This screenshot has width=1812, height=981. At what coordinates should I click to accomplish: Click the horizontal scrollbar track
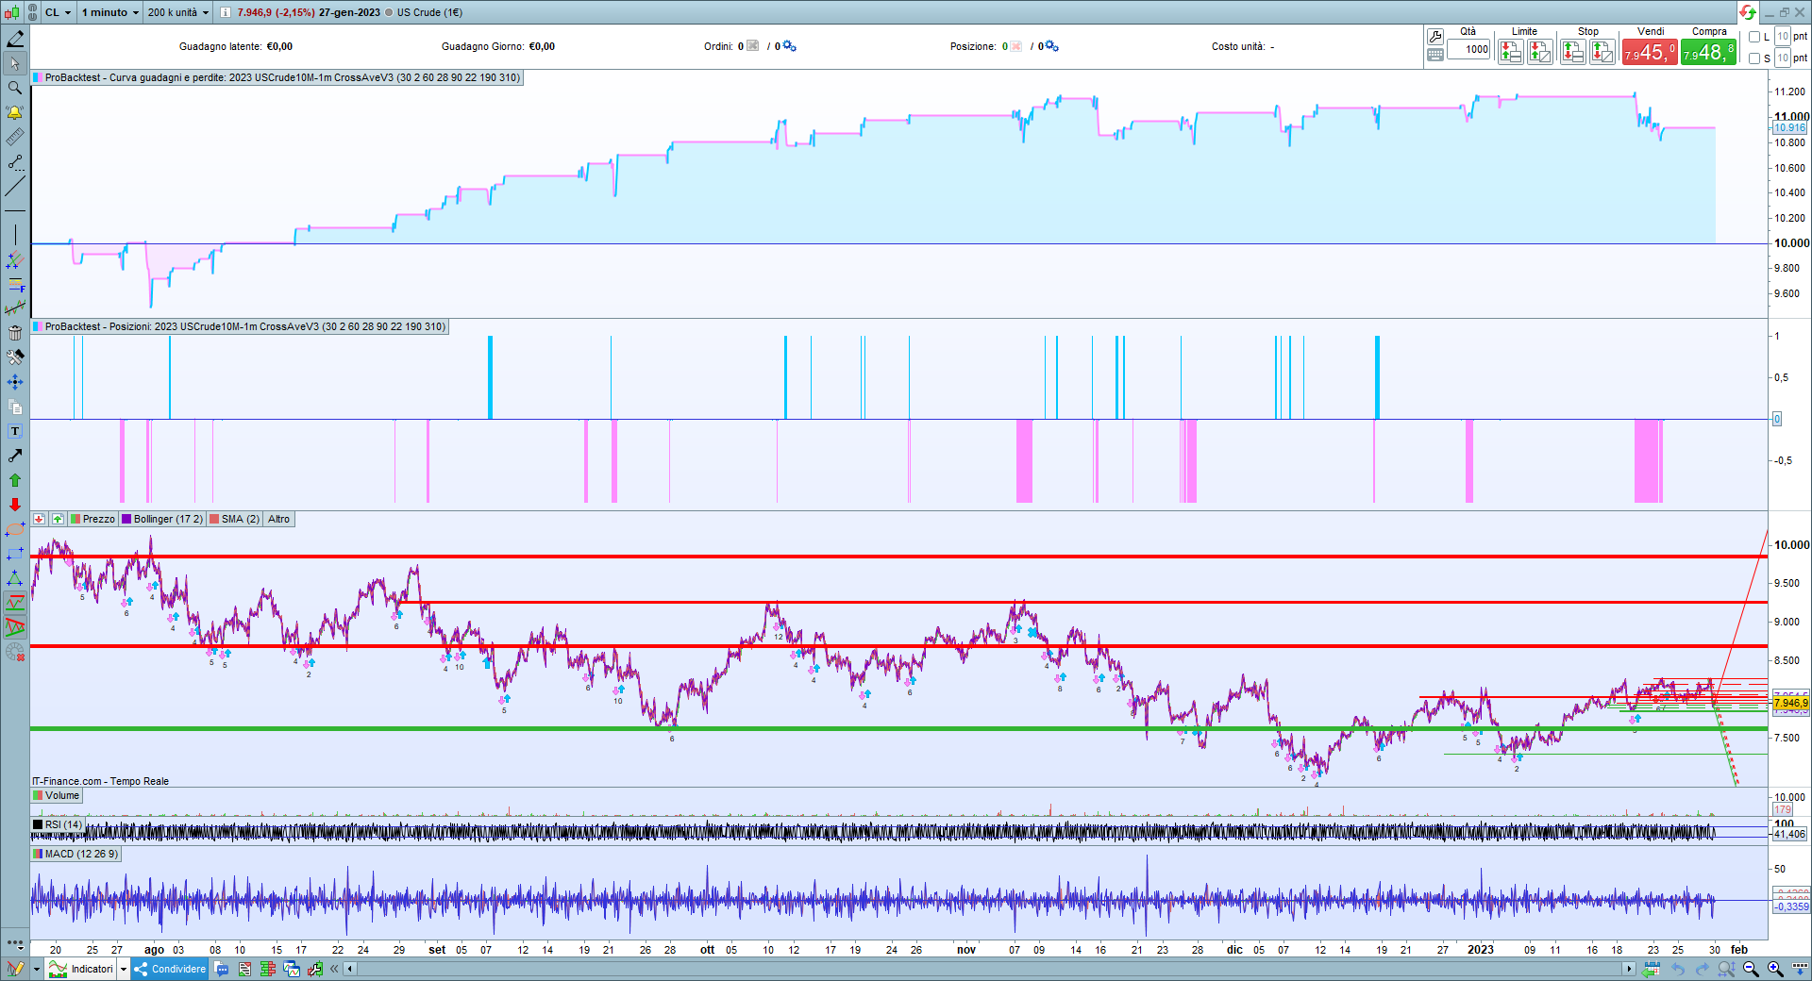click(991, 969)
